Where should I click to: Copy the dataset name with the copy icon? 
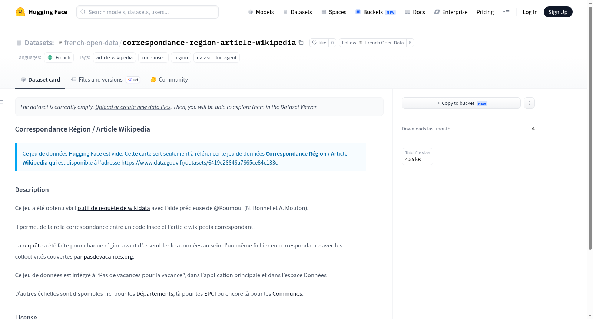pos(301,43)
